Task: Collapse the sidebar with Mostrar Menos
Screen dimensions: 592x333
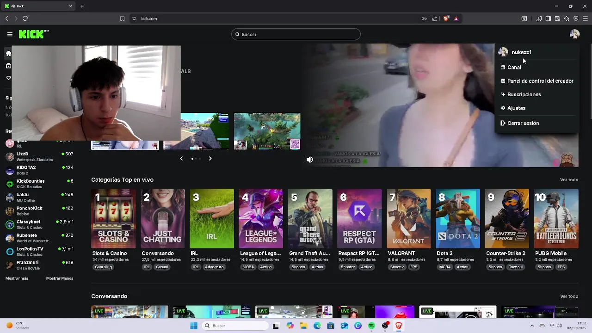Action: [60, 278]
